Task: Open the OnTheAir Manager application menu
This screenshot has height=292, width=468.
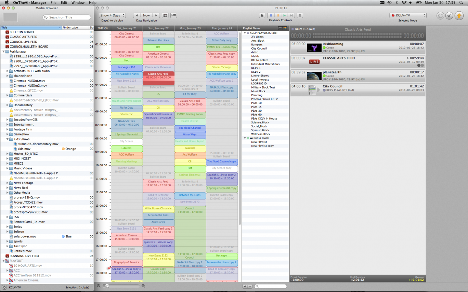Action: pos(30,3)
